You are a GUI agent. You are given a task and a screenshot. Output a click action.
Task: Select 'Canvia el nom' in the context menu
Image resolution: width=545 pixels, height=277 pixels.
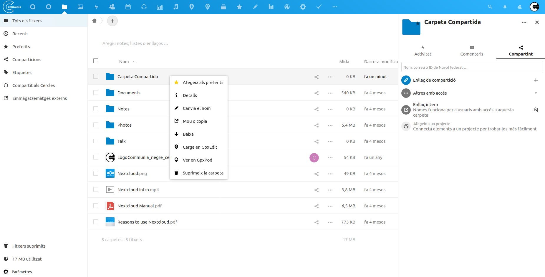(199, 108)
